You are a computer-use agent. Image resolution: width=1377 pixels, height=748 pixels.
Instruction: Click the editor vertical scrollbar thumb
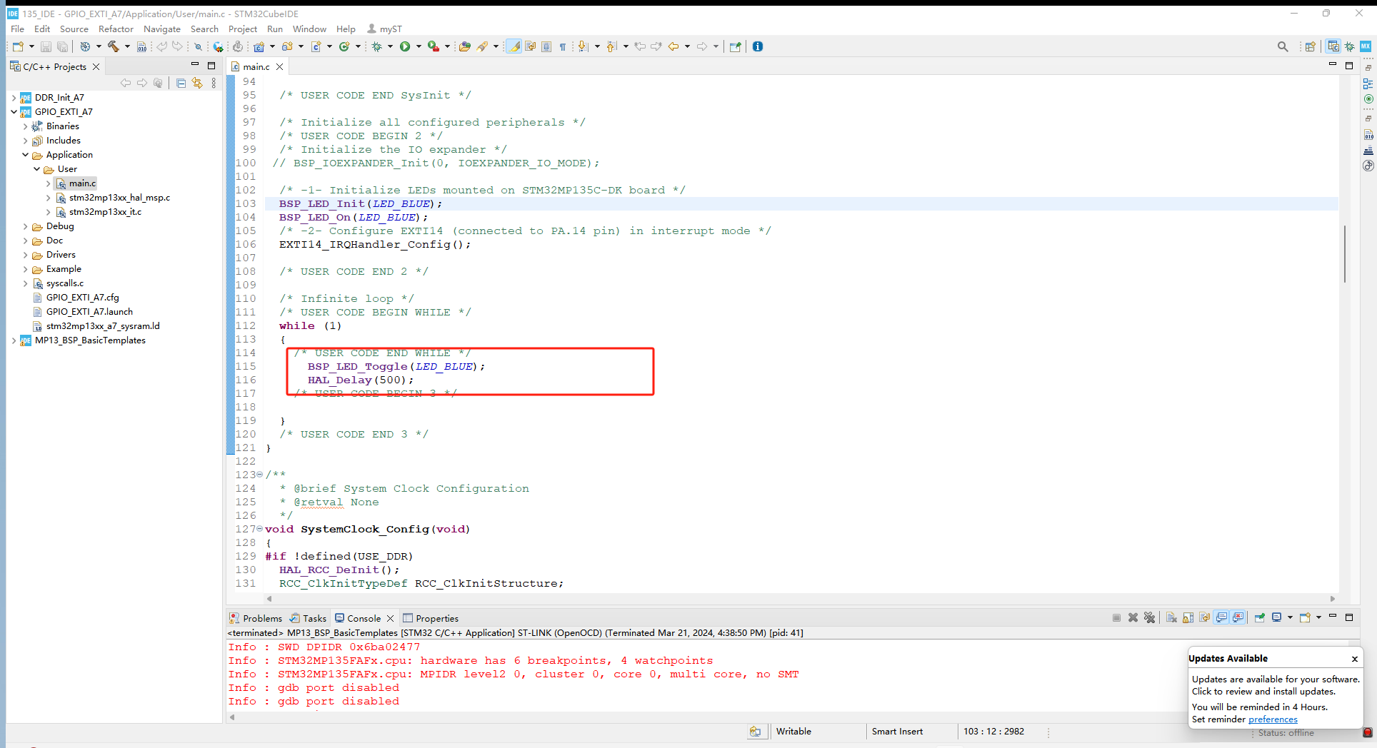coord(1345,253)
